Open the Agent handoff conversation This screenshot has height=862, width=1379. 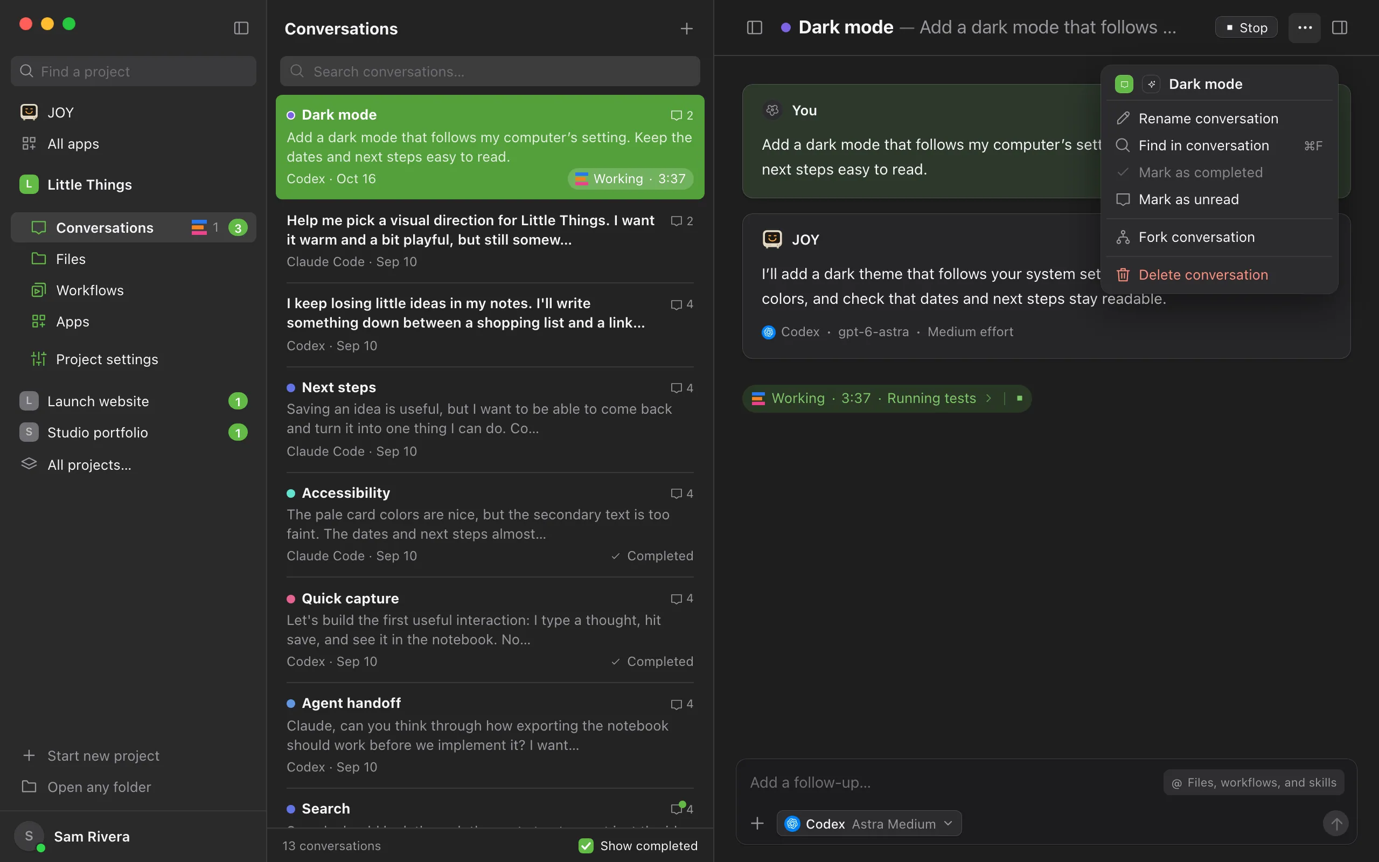click(x=490, y=735)
